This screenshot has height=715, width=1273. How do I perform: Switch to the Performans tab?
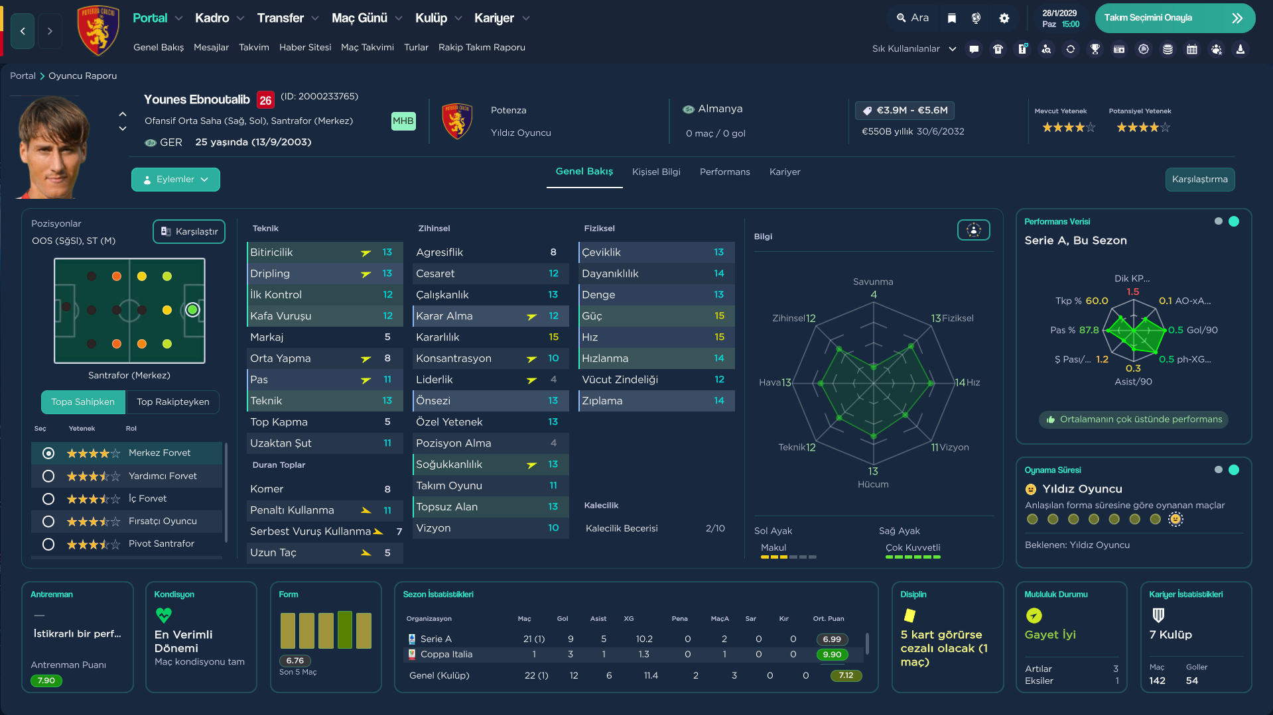click(724, 172)
